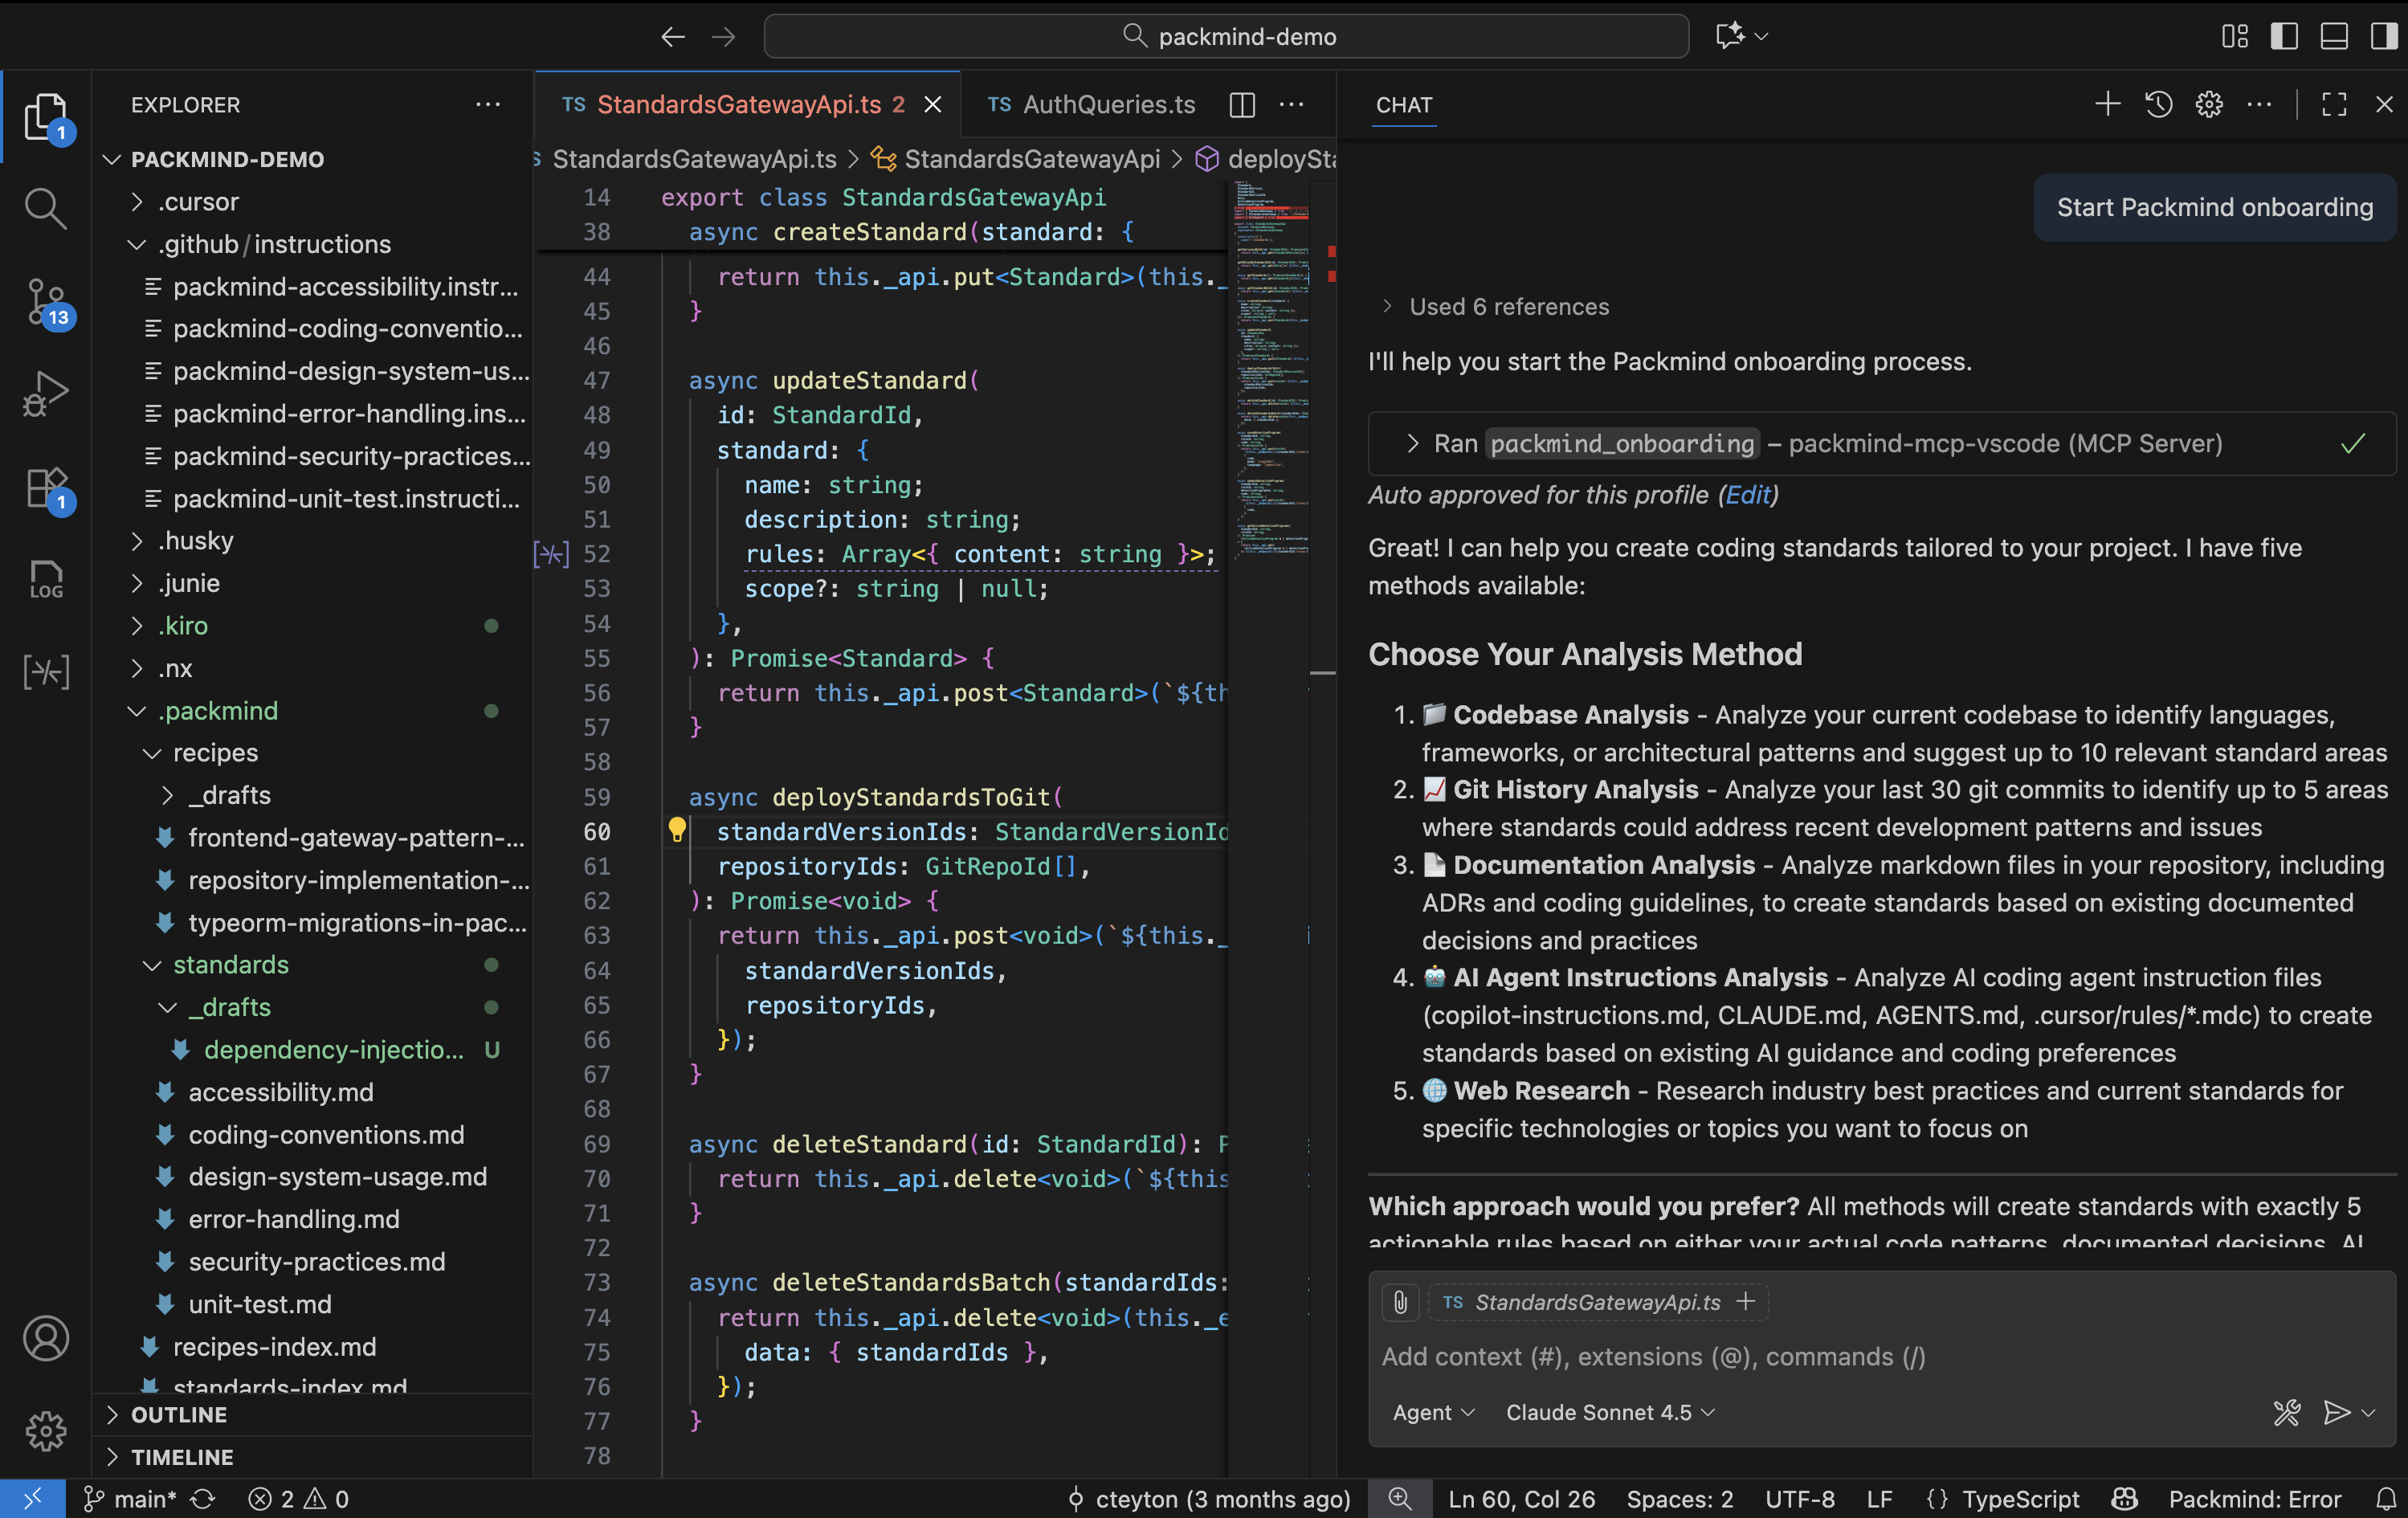Screen dimensions: 2408x1518
Task: Open the Search view
Action: (46, 207)
